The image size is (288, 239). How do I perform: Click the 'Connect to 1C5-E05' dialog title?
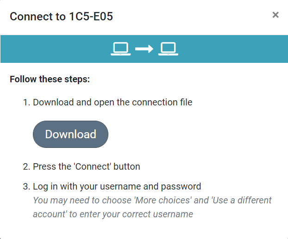point(61,16)
